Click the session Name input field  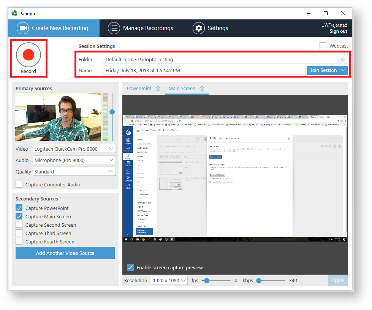[x=204, y=70]
